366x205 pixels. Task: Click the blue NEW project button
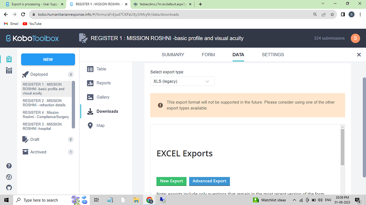(48, 59)
